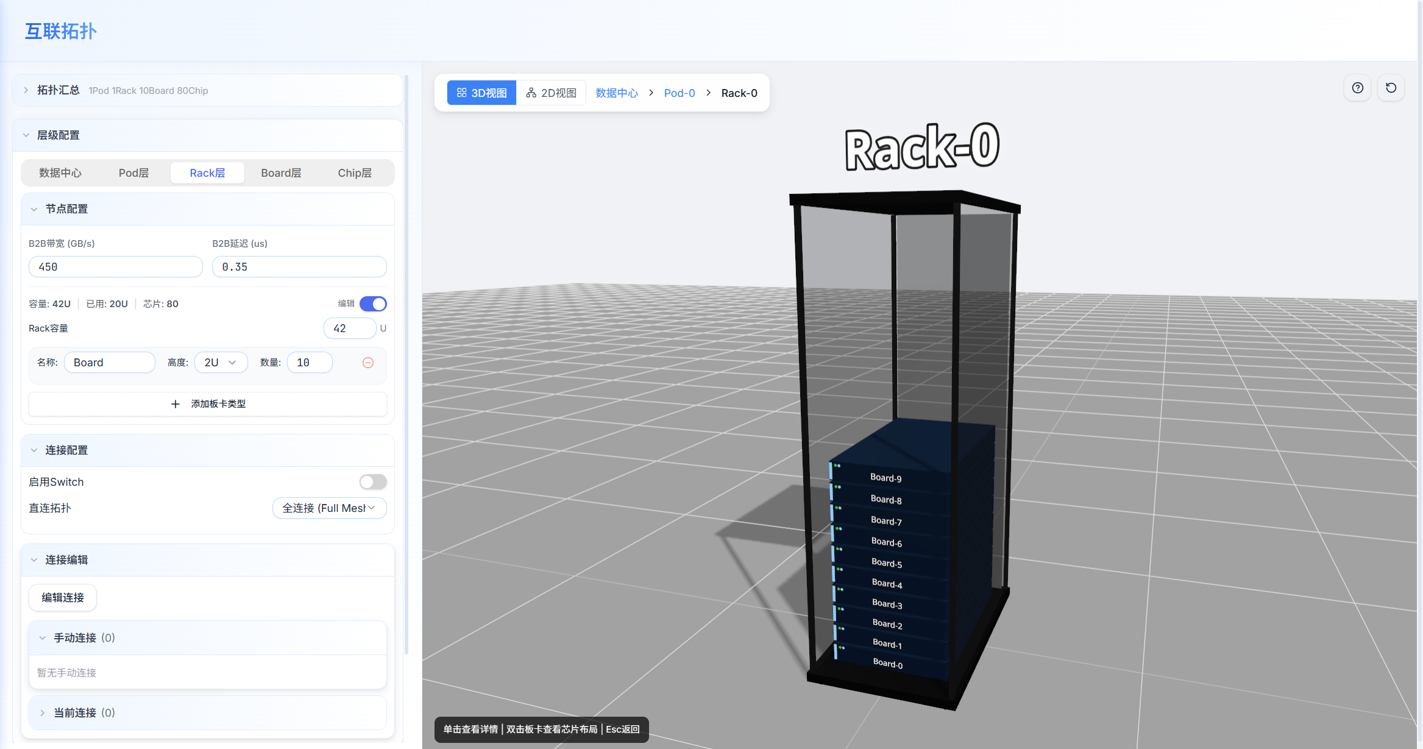Switch to 3D视图 view
This screenshot has width=1423, height=749.
click(x=481, y=93)
